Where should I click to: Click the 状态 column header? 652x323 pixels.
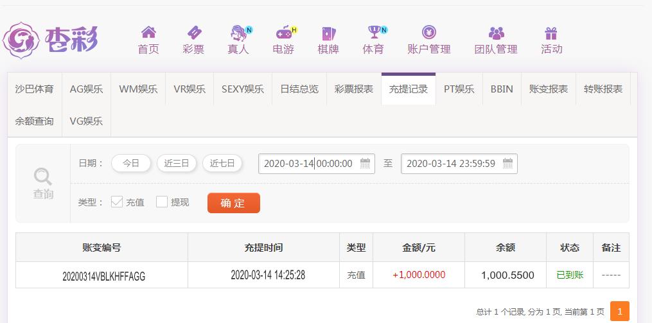coord(570,248)
